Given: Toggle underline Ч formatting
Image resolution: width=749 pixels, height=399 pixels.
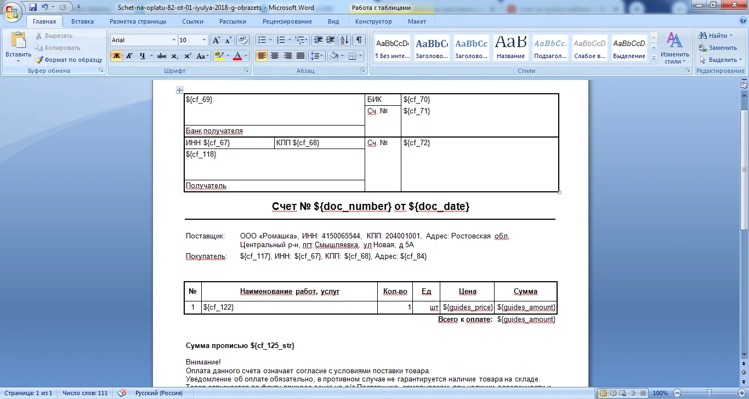Looking at the screenshot, I should coord(142,56).
